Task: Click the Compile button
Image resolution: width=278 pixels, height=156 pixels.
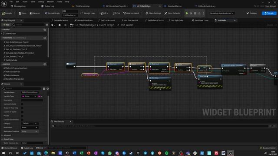Action: tap(7, 13)
